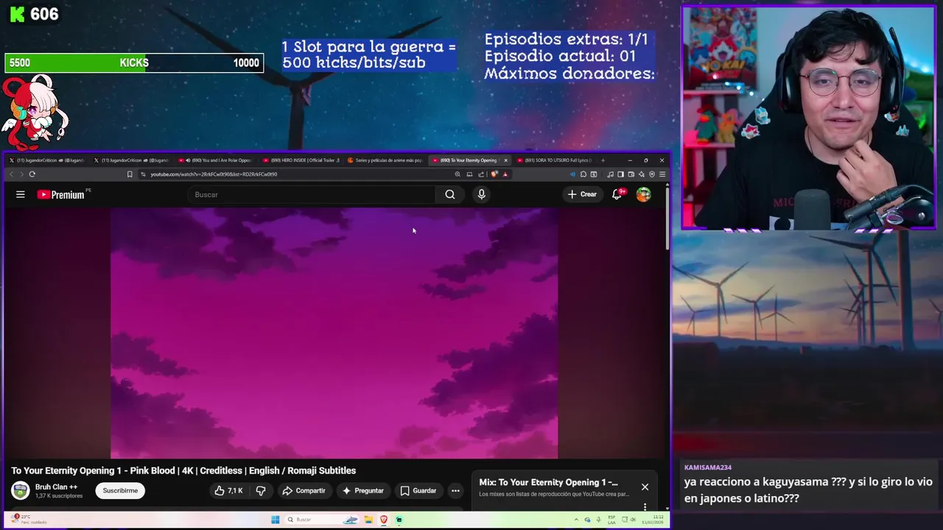Open the Preguntar ask button
Viewport: 943px width, 530px height.
click(363, 491)
